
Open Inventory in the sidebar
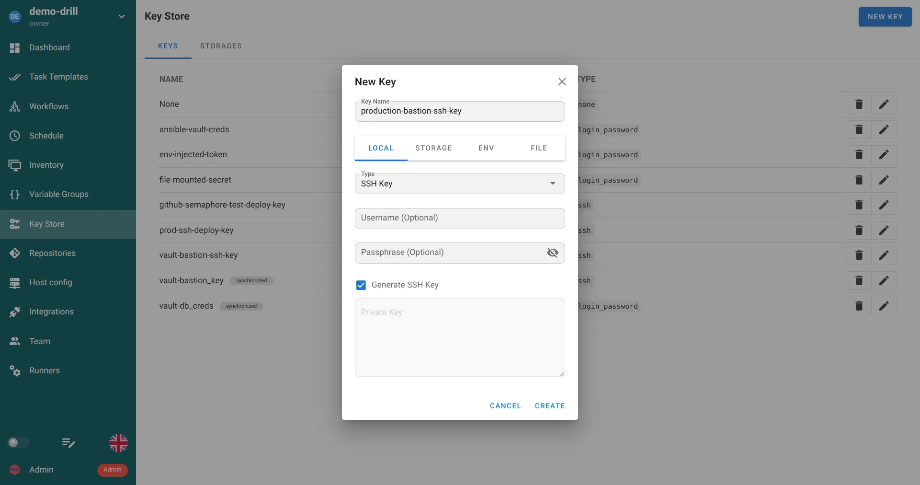(46, 165)
